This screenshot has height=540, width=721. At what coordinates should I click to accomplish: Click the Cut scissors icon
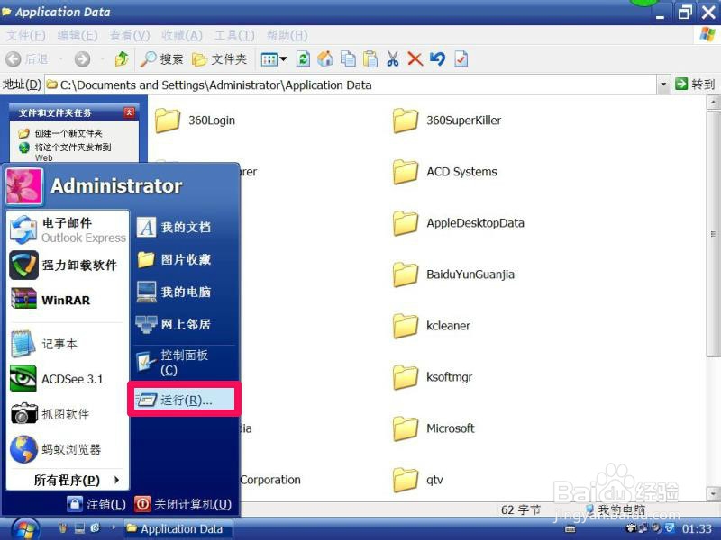coord(393,58)
